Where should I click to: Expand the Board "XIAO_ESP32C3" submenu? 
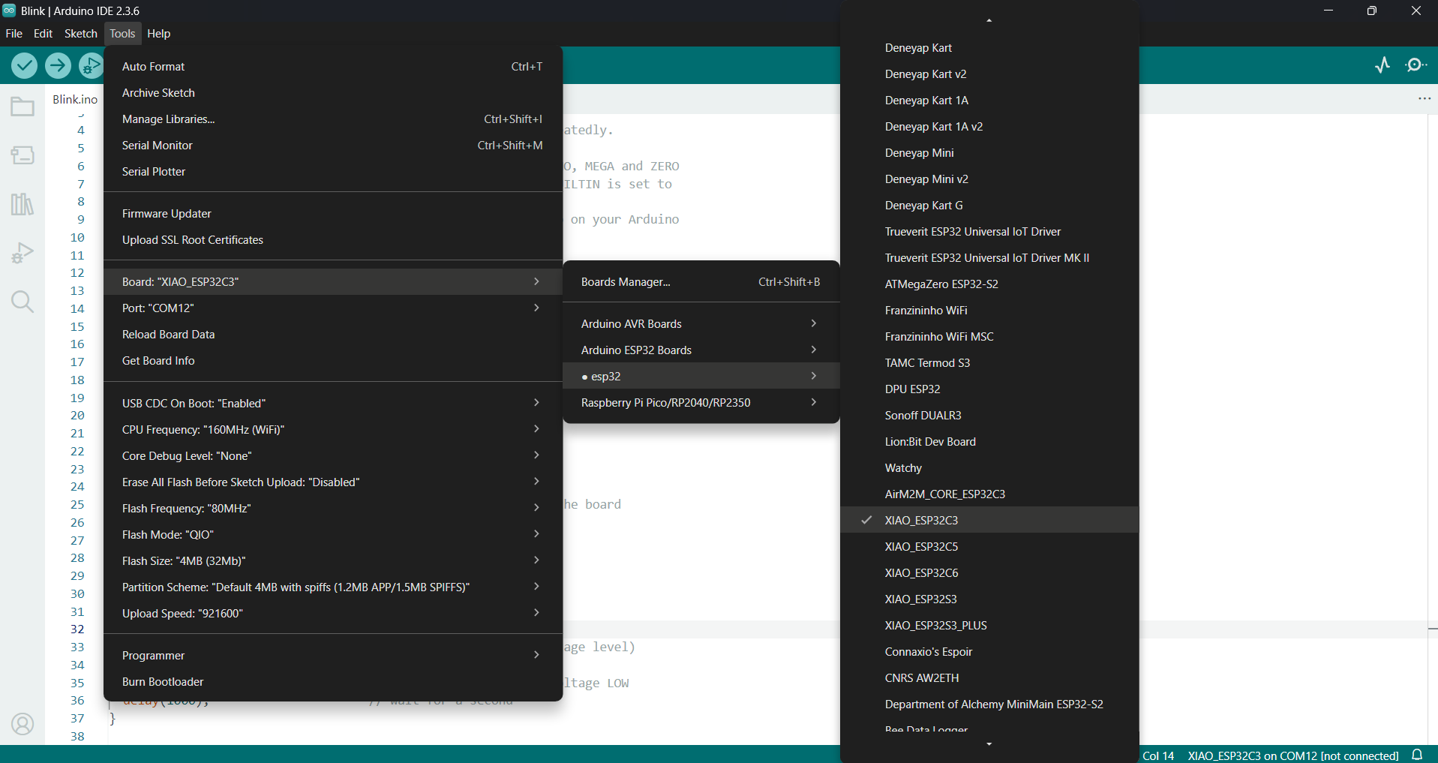tap(333, 281)
